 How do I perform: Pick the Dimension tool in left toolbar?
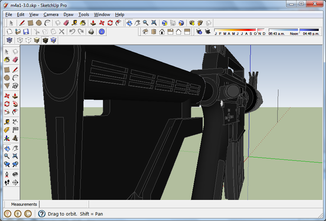(x=15, y=122)
